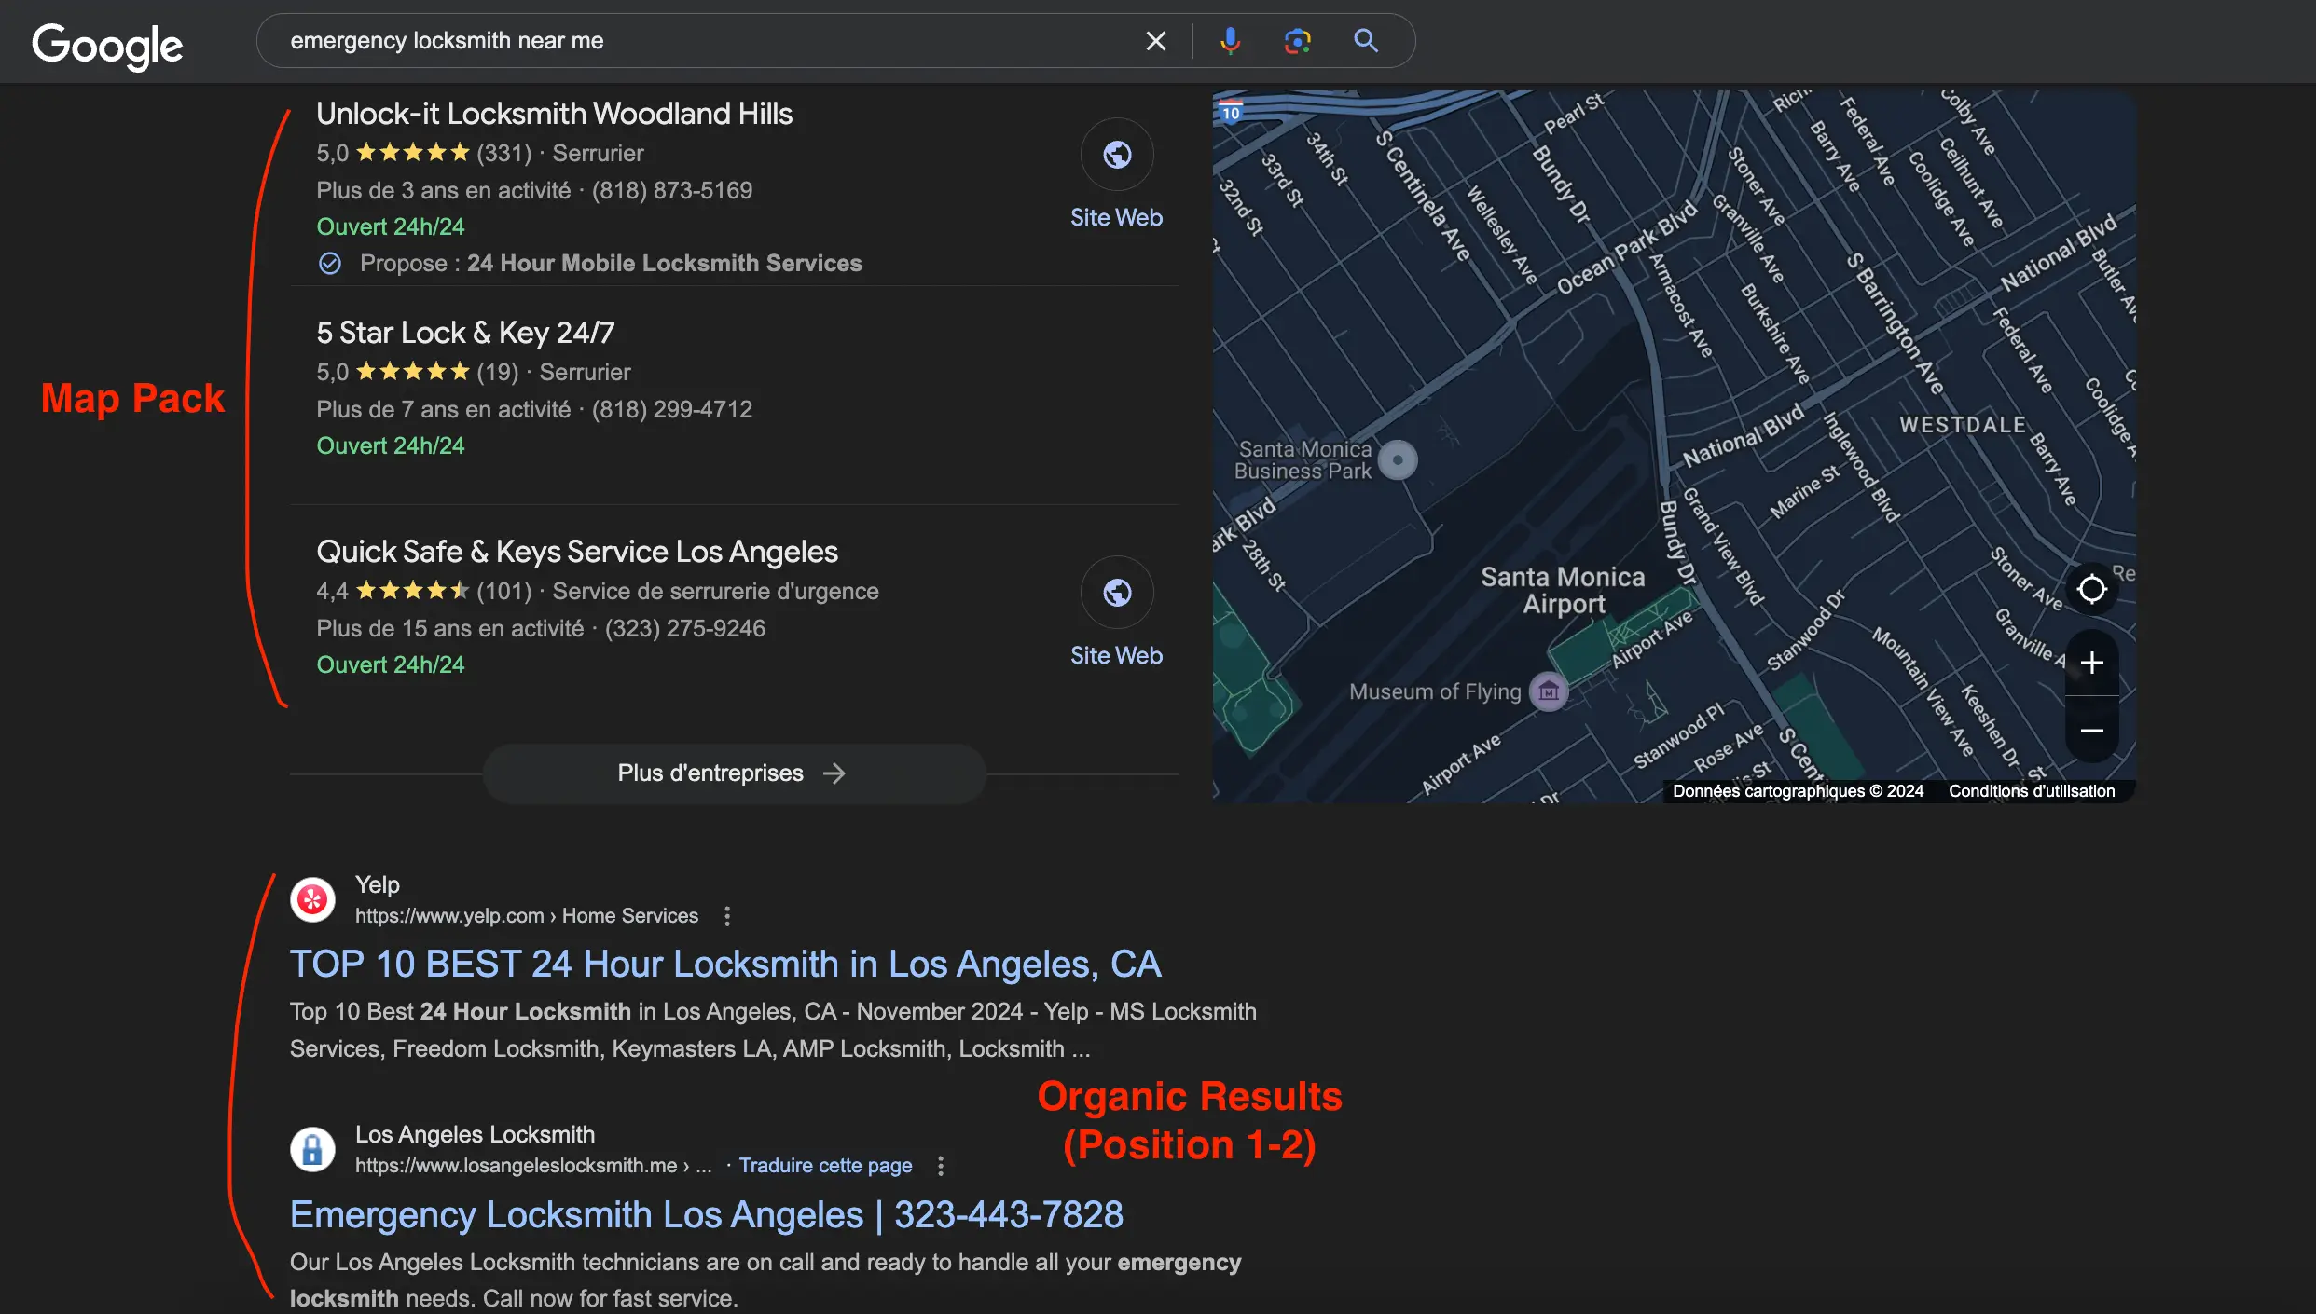The image size is (2316, 1314).
Task: Click Traduire cette page link
Action: [825, 1166]
